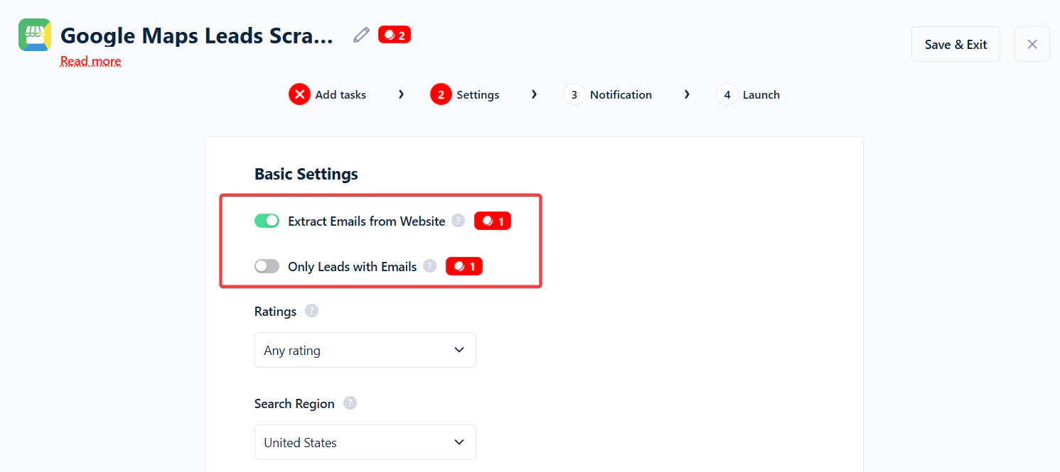This screenshot has width=1060, height=472.
Task: Jump to the Launch step
Action: coord(749,94)
